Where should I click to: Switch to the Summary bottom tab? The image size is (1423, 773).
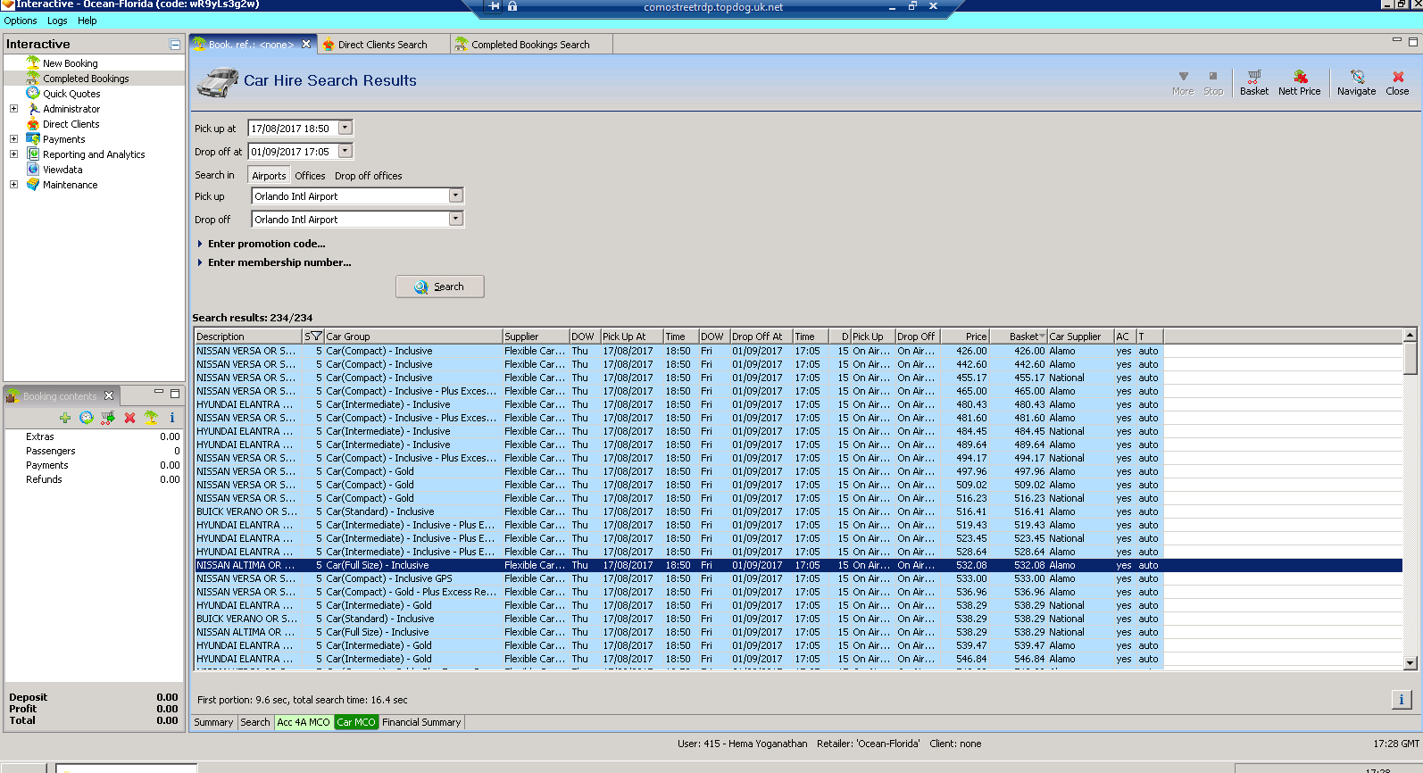(213, 722)
